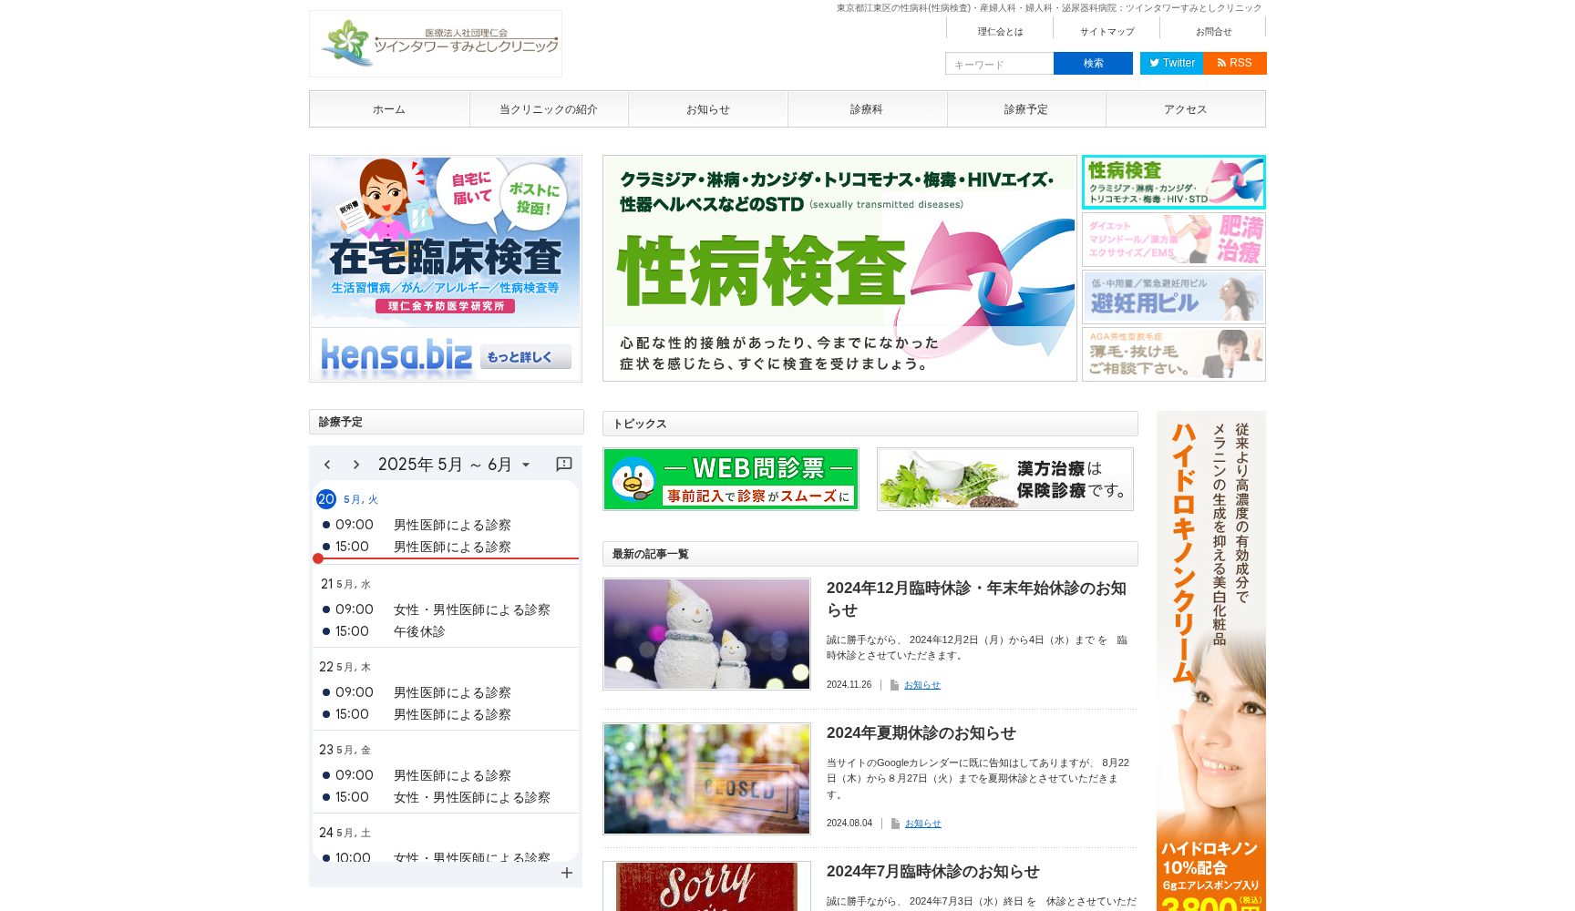Go to next month with the calendar forward chevron
Image resolution: width=1575 pixels, height=911 pixels.
pyautogui.click(x=355, y=464)
